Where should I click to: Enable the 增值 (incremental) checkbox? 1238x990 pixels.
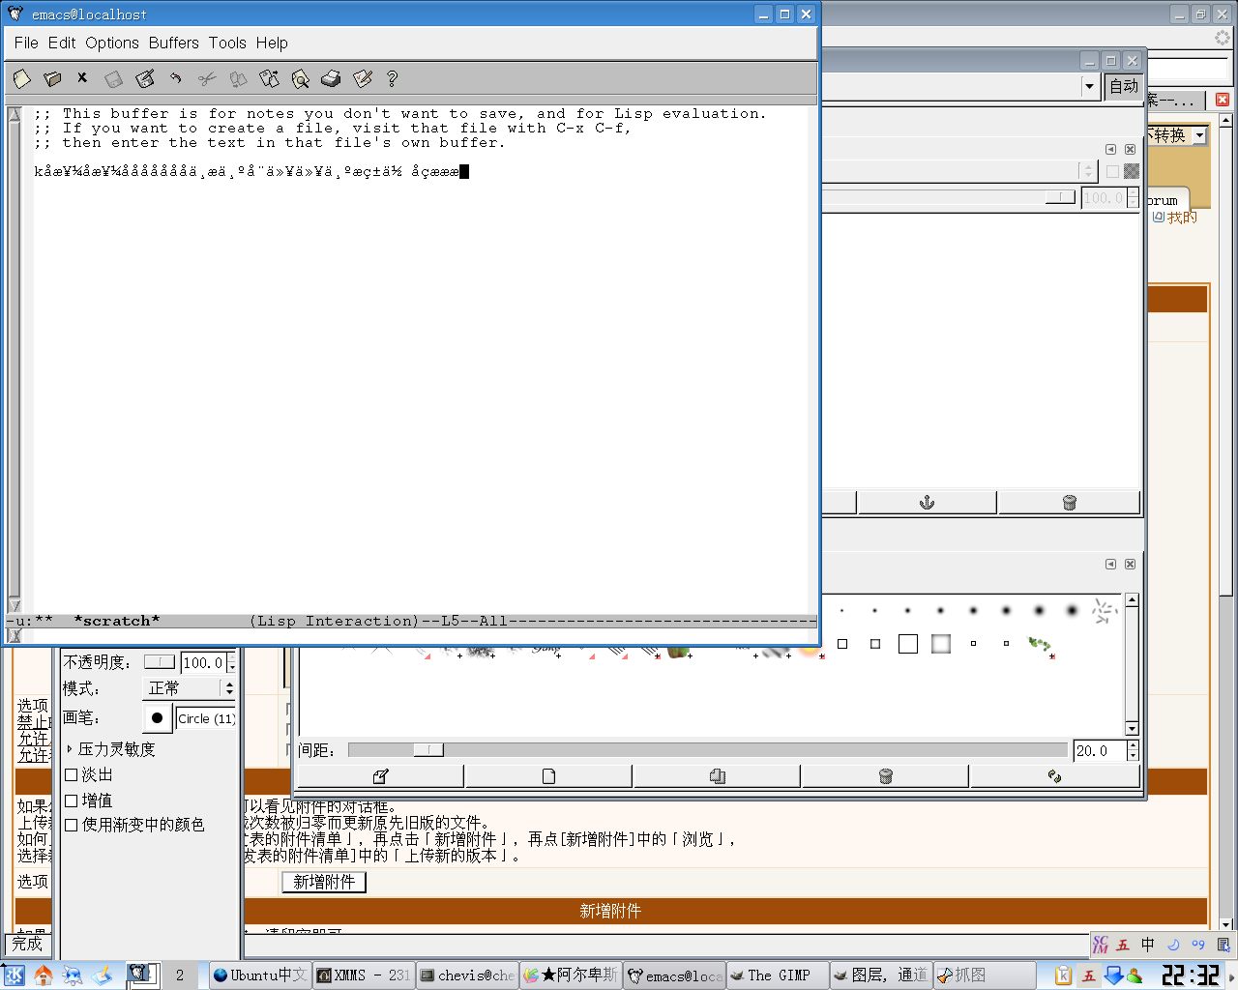pyautogui.click(x=71, y=801)
